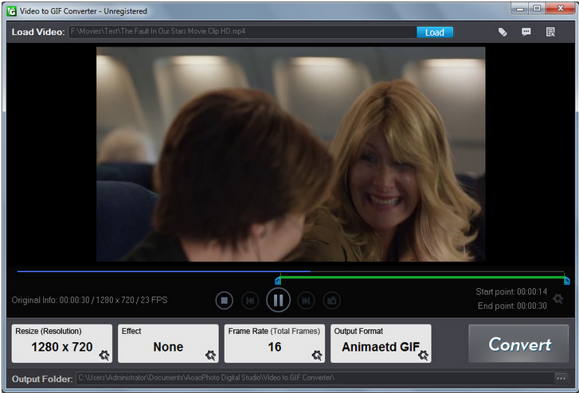
Task: Click the start point trim marker
Action: point(278,281)
